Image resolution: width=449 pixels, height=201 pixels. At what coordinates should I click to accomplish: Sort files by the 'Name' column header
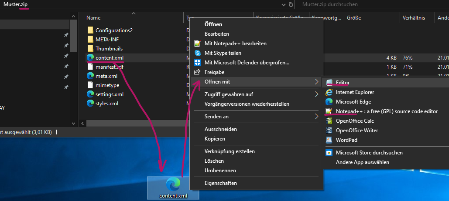93,18
